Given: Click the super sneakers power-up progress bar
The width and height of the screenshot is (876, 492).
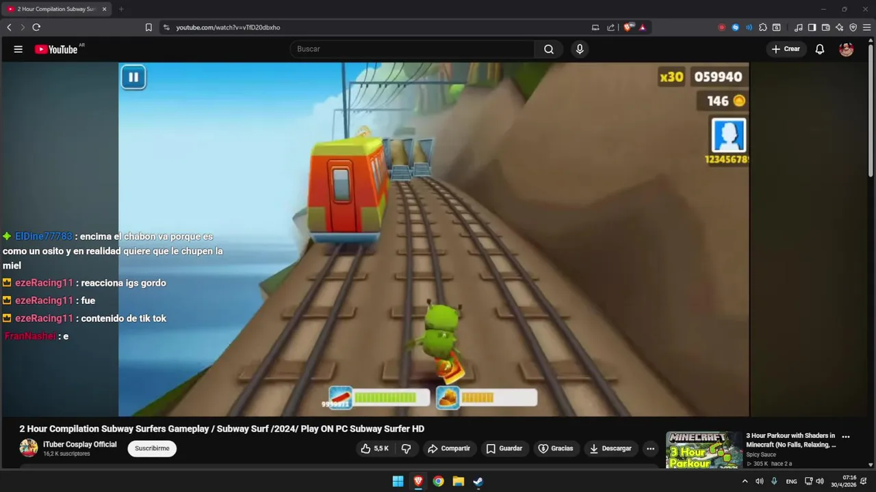Looking at the screenshot, I should [x=498, y=397].
